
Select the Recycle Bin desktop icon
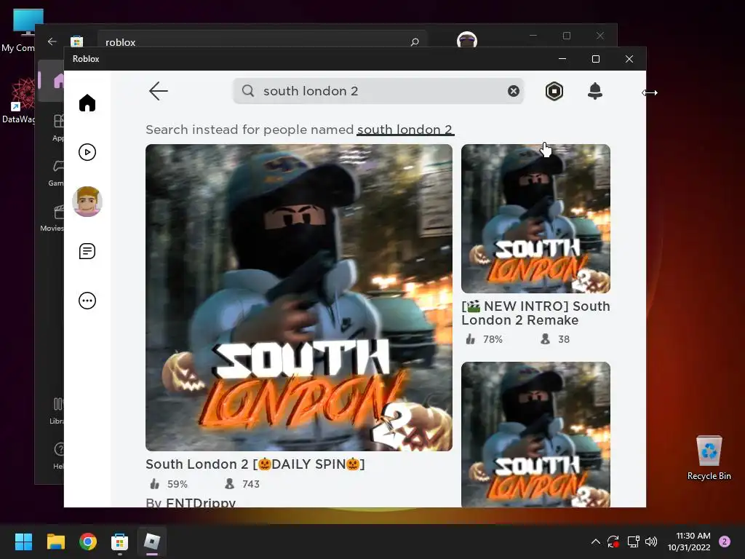coord(709,457)
